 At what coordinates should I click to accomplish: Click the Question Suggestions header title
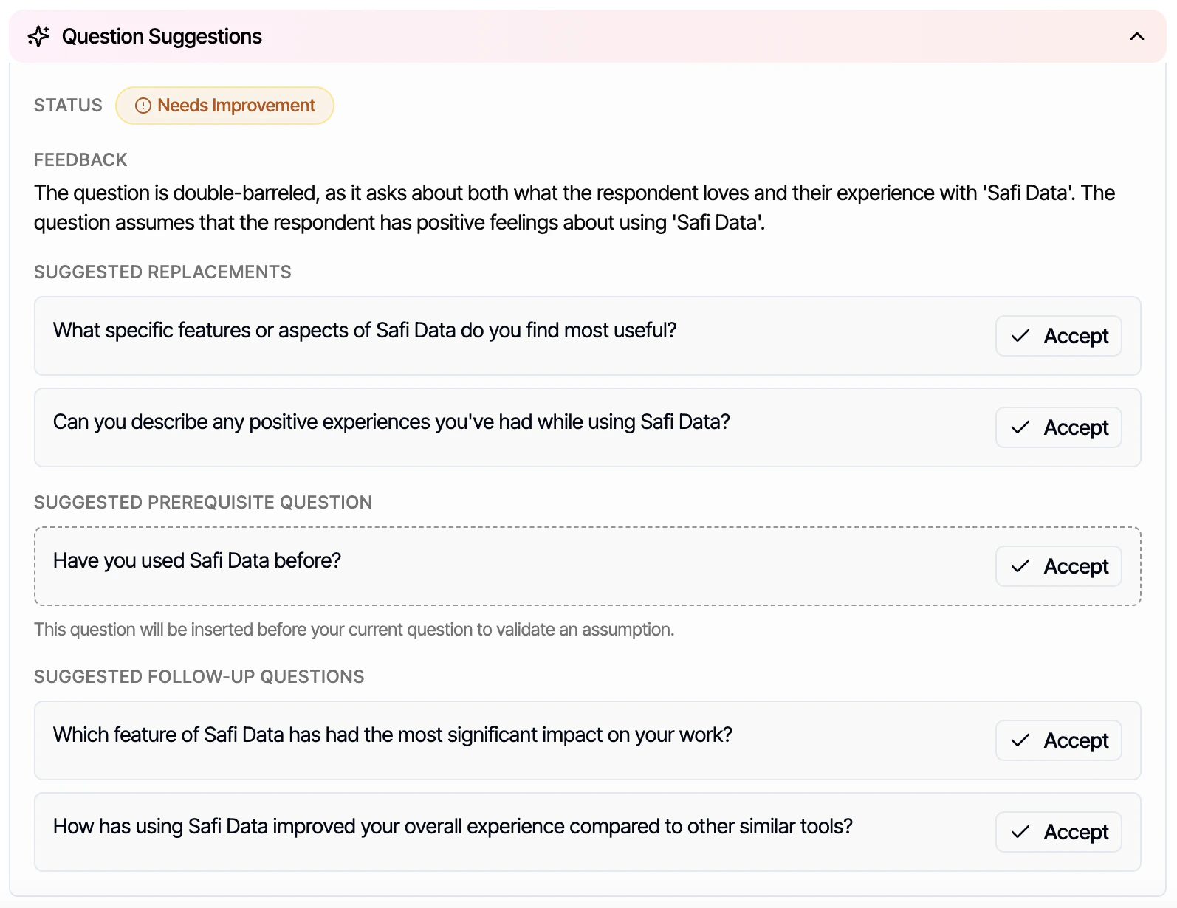(162, 36)
